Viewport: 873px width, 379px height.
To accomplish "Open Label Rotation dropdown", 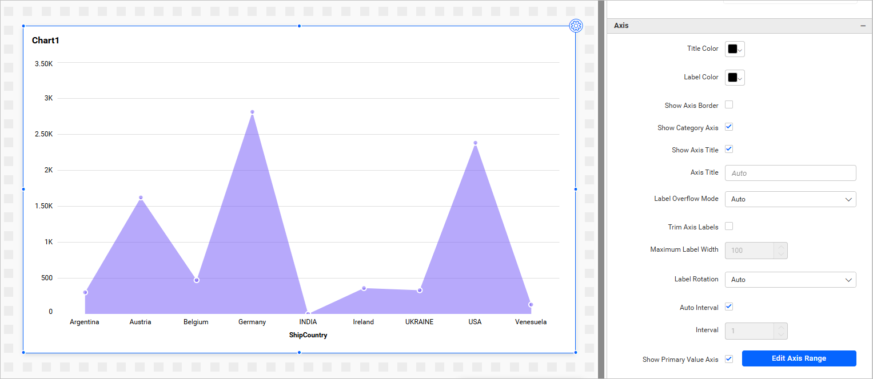I will [790, 280].
